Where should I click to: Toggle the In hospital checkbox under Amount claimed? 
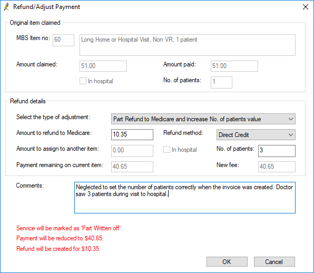point(83,81)
